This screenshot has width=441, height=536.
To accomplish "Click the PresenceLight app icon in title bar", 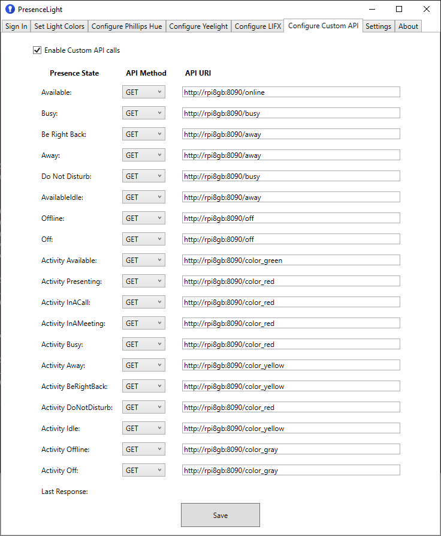I will tap(10, 10).
